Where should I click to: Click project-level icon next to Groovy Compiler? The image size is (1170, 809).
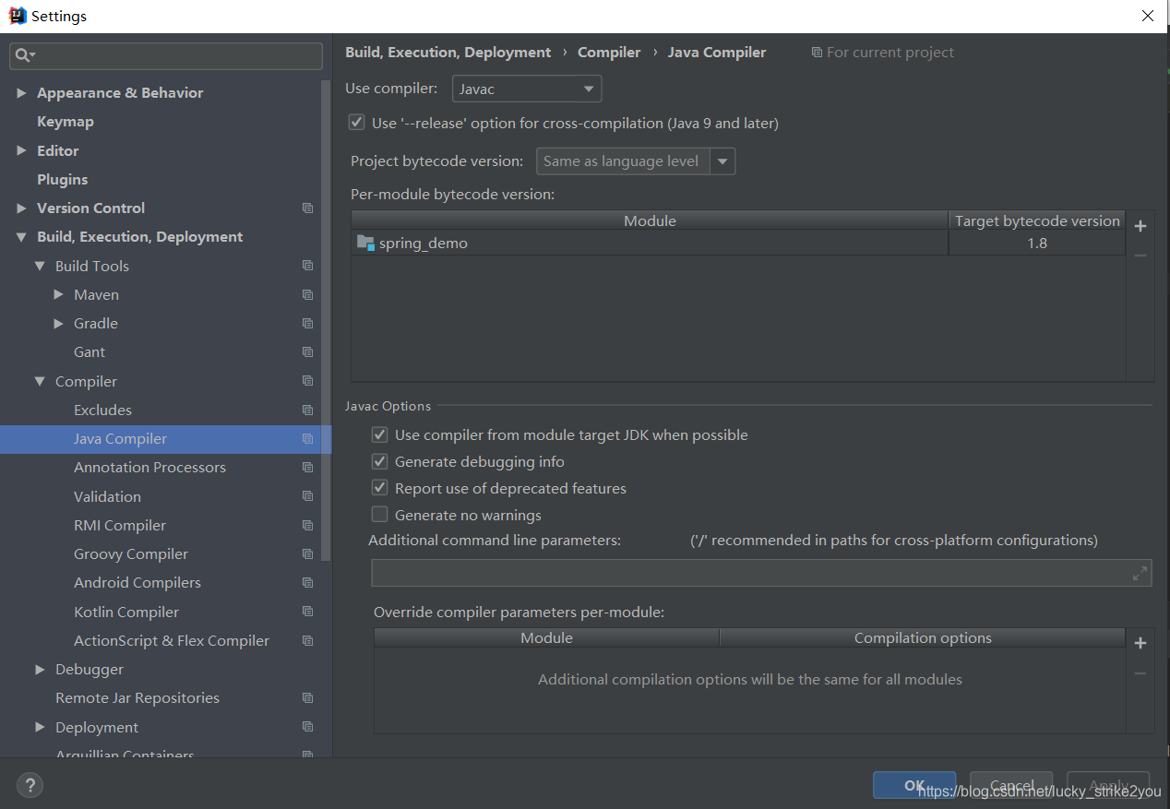pyautogui.click(x=308, y=554)
